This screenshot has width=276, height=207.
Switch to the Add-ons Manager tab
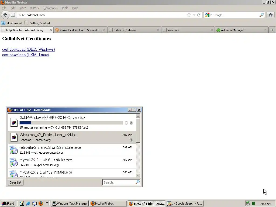[241, 30]
